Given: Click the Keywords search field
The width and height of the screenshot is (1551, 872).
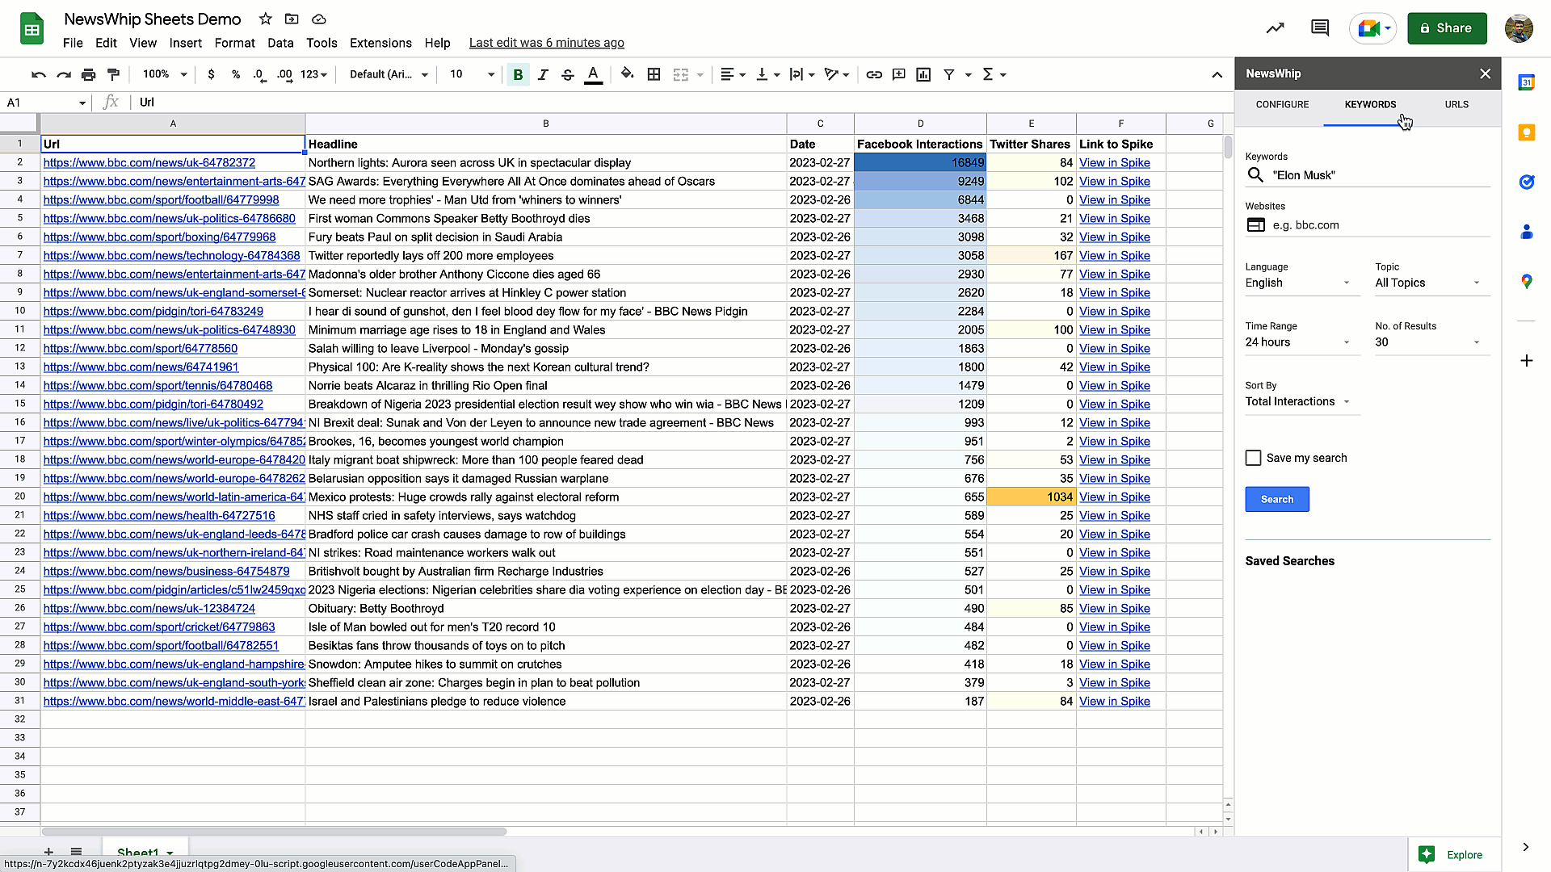Looking at the screenshot, I should pos(1367,175).
